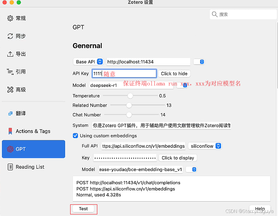Viewport: 278px width, 216px height.
Task: Click the Temperature slider handle
Action: point(130,95)
